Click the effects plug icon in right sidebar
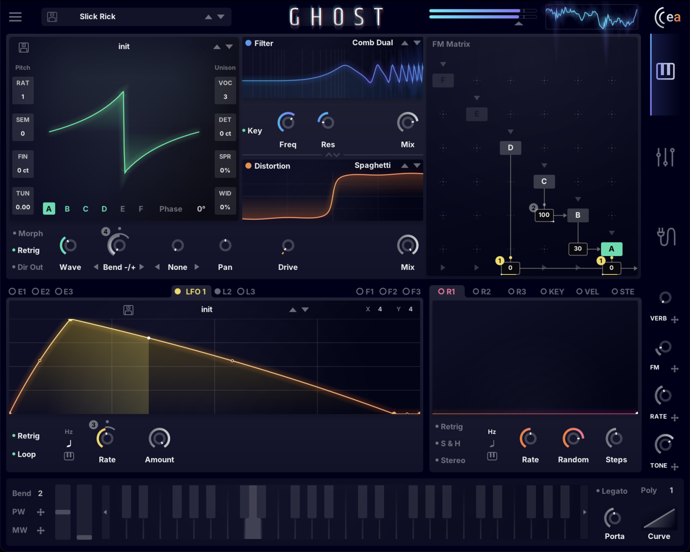 tap(666, 236)
